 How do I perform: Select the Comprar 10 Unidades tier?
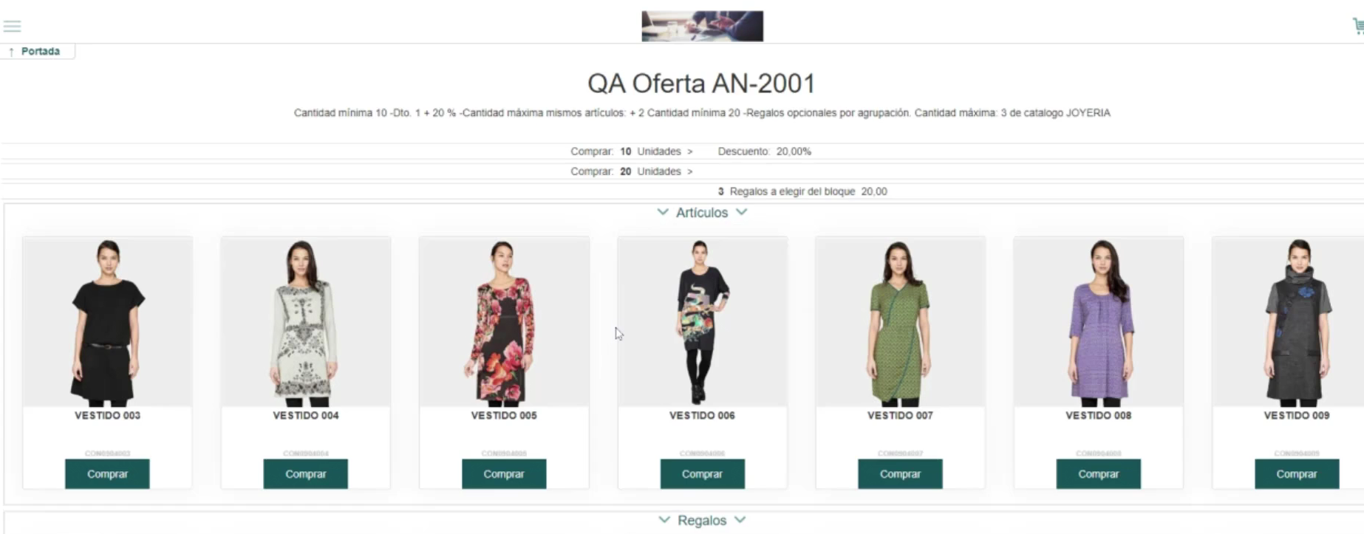tap(632, 151)
